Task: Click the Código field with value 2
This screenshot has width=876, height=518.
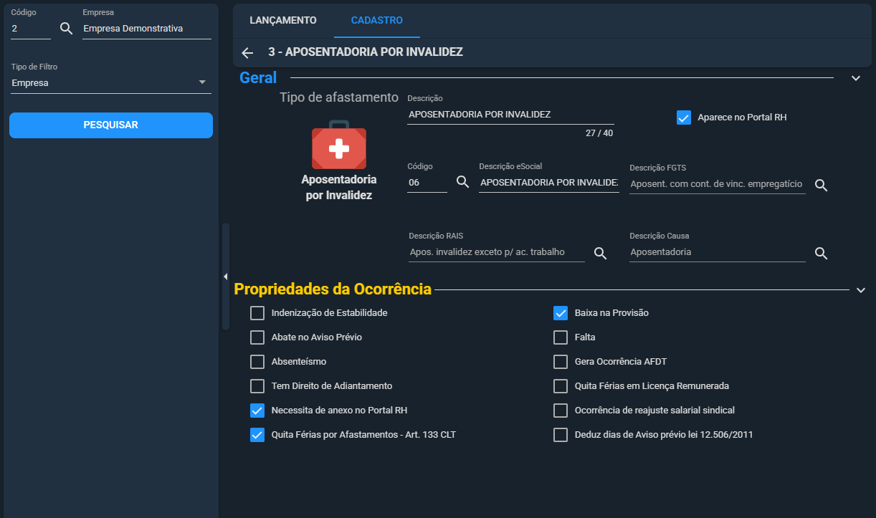Action: [31, 29]
